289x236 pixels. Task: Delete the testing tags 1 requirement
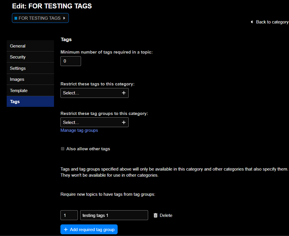pos(163,215)
